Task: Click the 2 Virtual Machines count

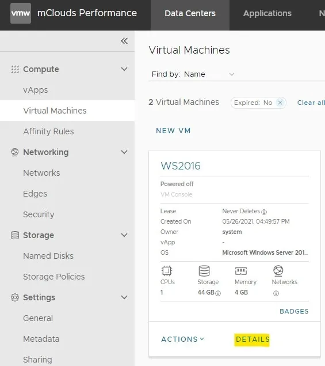Action: [x=184, y=102]
